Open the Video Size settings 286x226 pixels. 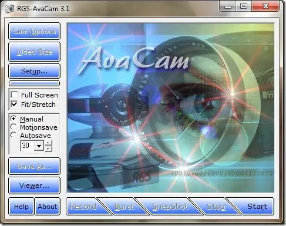pos(34,52)
